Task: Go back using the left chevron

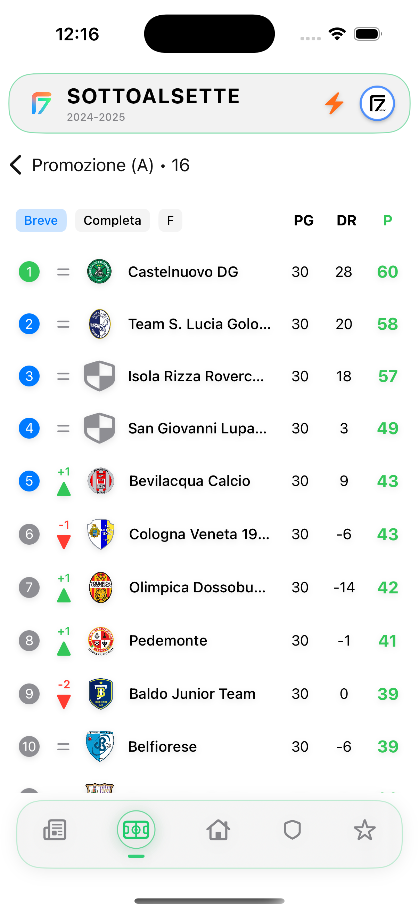Action: tap(16, 165)
